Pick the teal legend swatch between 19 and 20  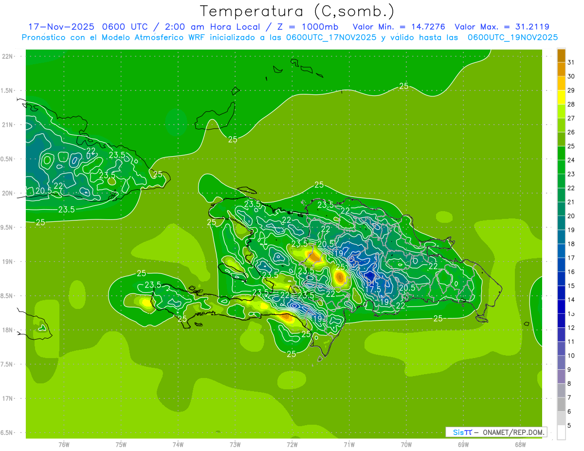point(561,223)
